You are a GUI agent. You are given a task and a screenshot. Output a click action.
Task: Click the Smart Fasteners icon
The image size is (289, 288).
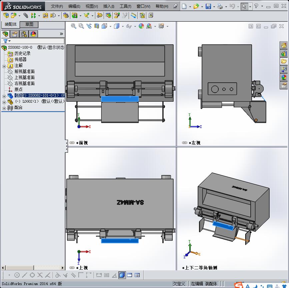(x=46, y=15)
